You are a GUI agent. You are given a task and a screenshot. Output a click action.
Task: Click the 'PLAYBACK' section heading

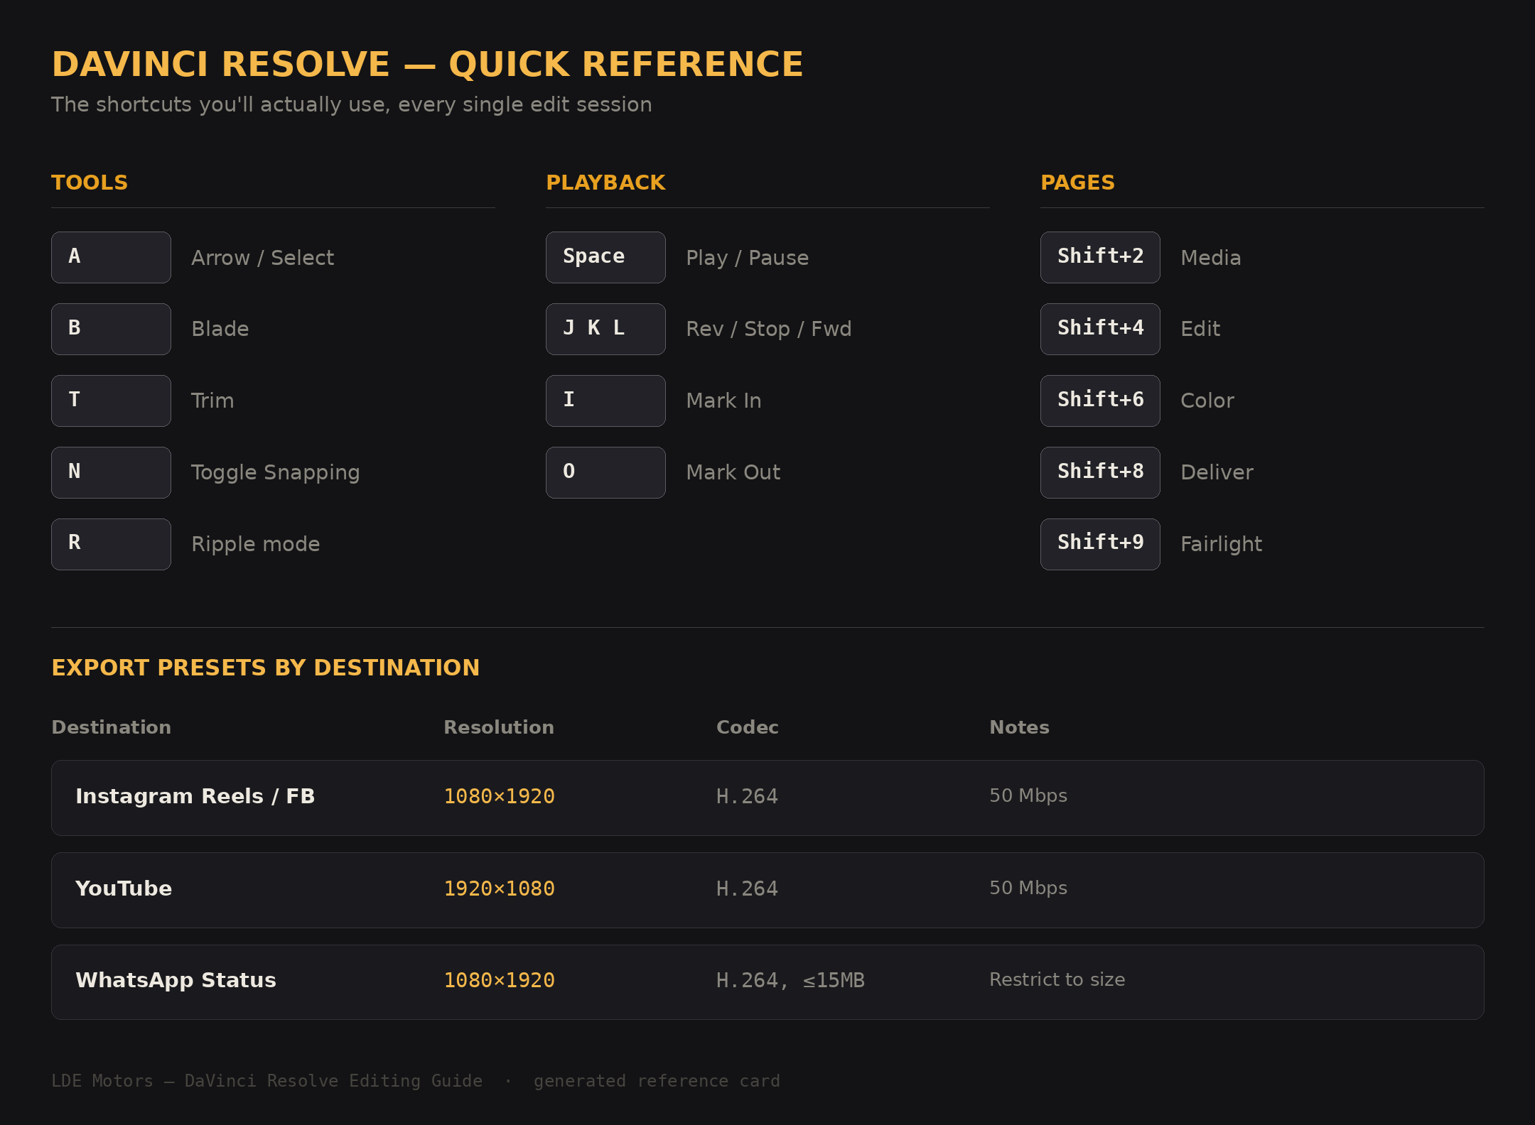coord(605,183)
